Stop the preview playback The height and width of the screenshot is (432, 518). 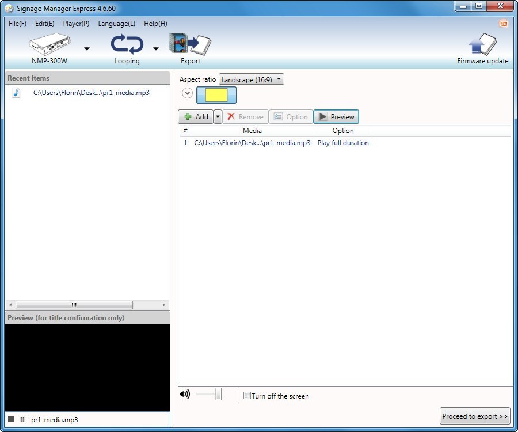[x=10, y=419]
